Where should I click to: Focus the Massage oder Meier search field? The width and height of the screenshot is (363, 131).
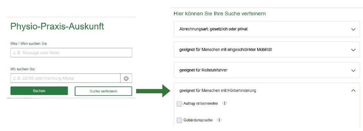(71, 53)
